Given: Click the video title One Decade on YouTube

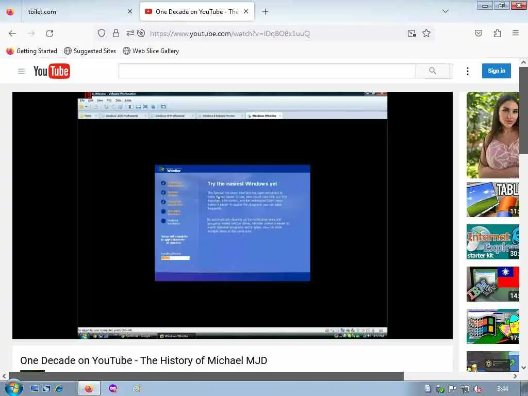Looking at the screenshot, I should click(x=143, y=360).
